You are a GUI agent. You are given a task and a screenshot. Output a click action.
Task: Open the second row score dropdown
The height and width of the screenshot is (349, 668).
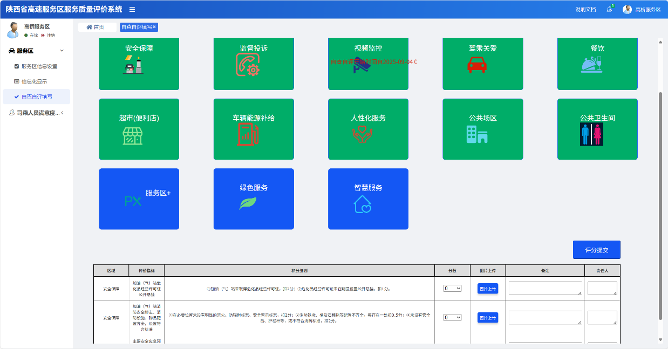(x=452, y=318)
